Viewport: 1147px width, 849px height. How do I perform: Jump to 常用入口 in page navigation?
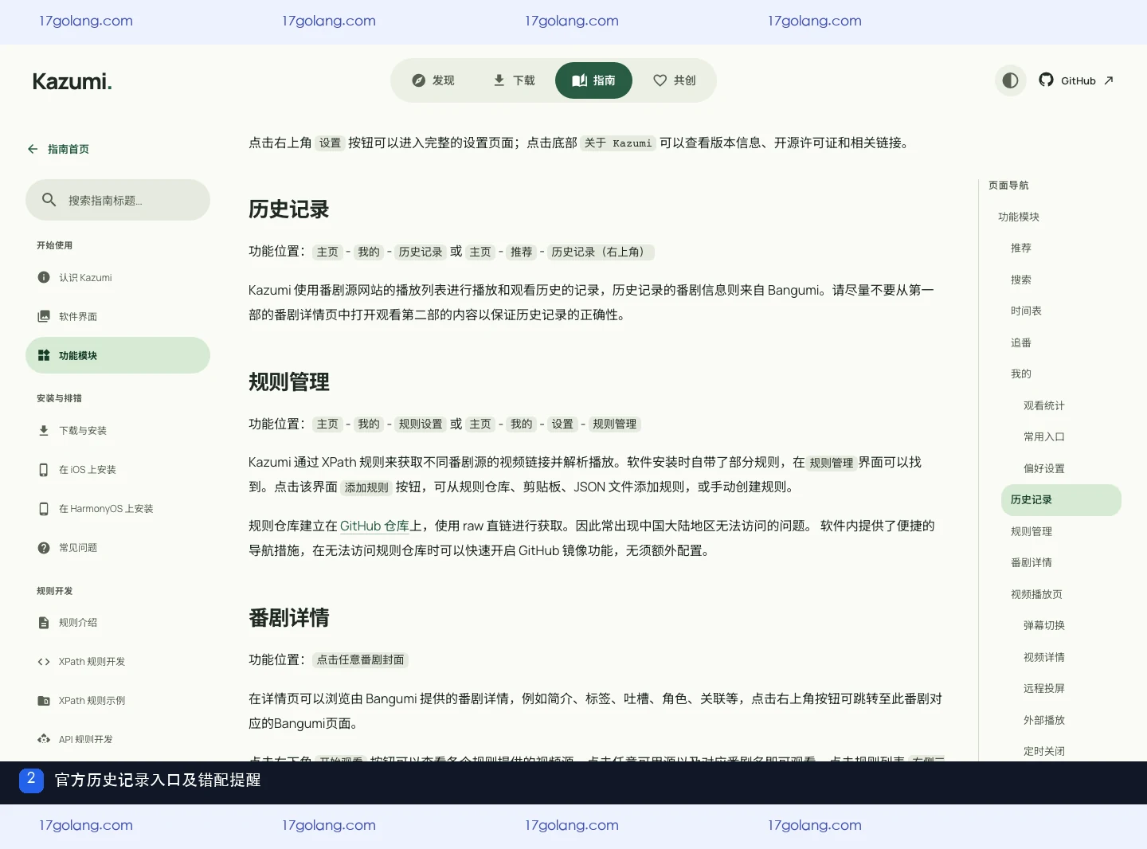pyautogui.click(x=1044, y=436)
